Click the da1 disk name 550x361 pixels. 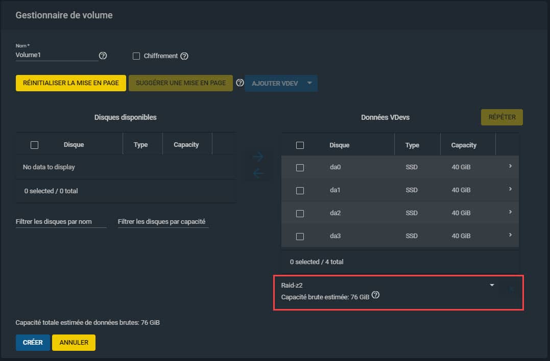[x=335, y=190]
